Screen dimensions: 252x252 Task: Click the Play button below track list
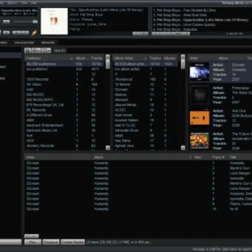(x=33, y=242)
